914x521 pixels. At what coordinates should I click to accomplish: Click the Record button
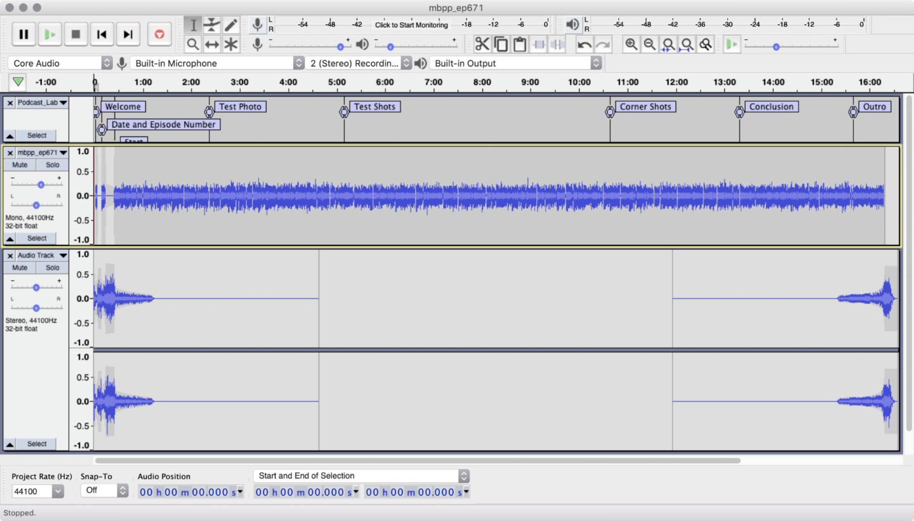click(x=159, y=34)
